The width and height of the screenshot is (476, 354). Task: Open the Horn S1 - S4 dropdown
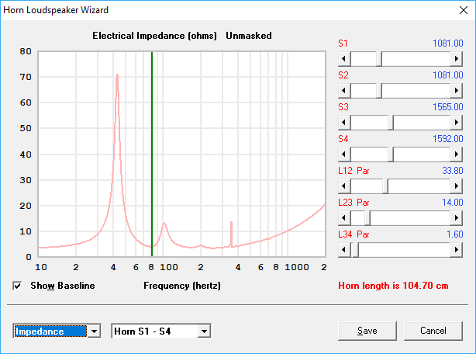pyautogui.click(x=204, y=331)
